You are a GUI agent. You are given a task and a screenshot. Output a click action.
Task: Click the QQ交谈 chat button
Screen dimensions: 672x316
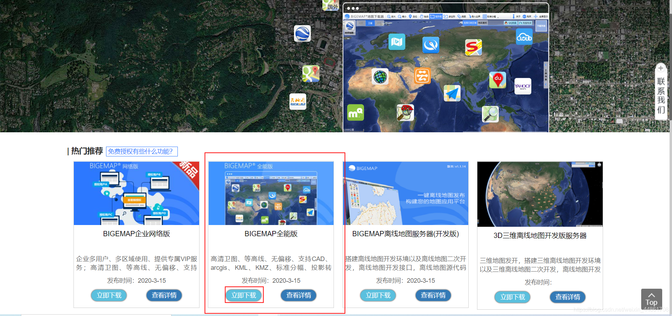click(510, 23)
